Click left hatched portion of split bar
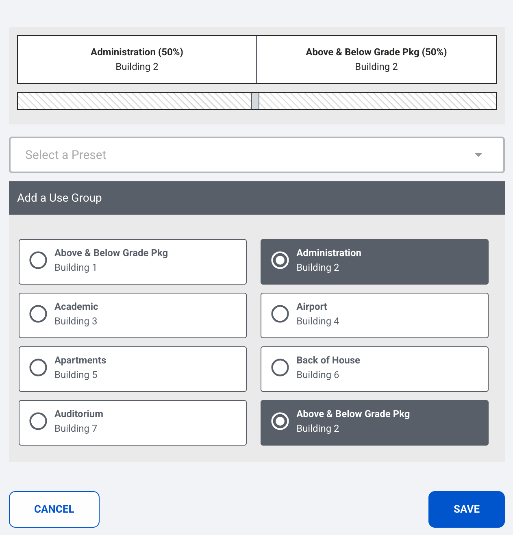The height and width of the screenshot is (535, 513). click(135, 101)
